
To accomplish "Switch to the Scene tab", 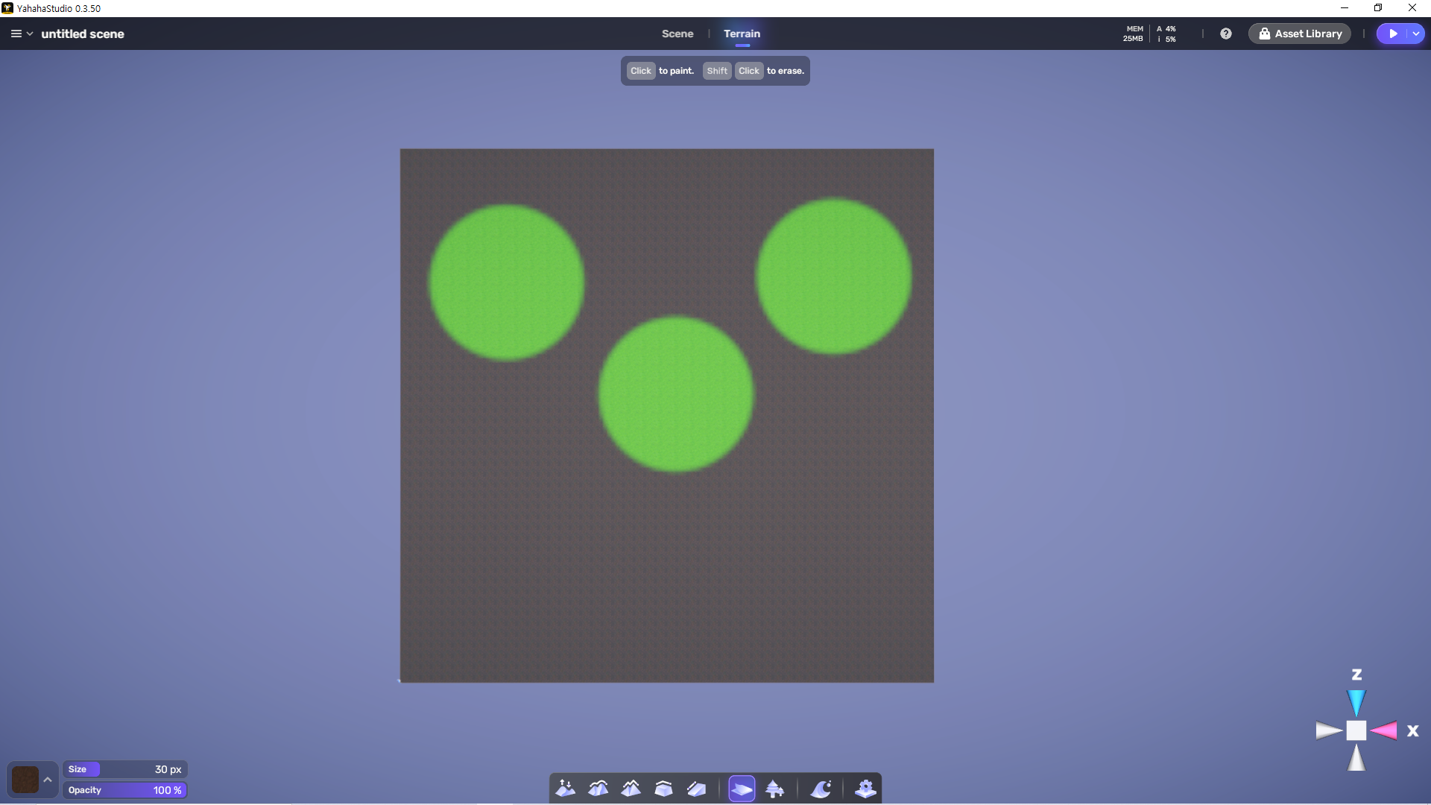I will tap(677, 34).
